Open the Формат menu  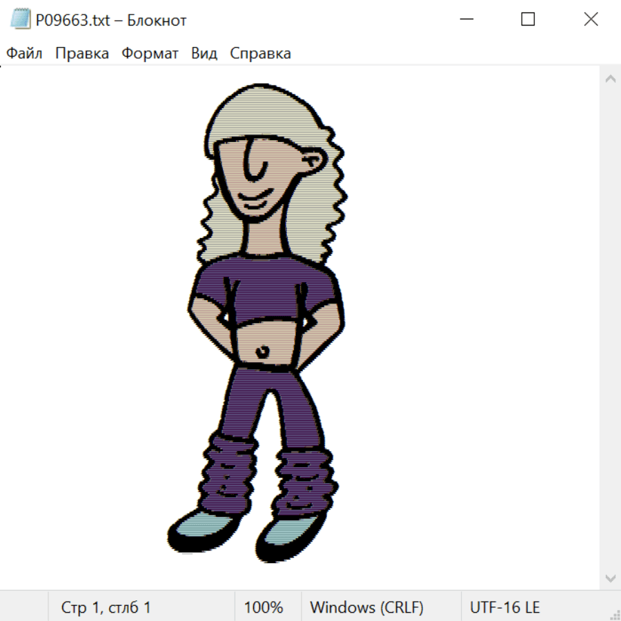pyautogui.click(x=150, y=54)
